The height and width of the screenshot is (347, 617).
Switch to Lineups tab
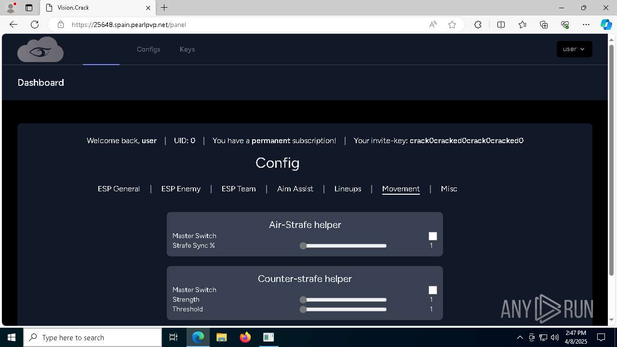click(348, 189)
